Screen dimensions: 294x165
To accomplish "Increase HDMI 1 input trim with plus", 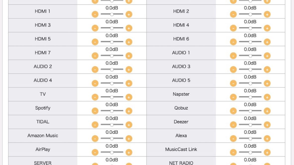I will pyautogui.click(x=129, y=14).
